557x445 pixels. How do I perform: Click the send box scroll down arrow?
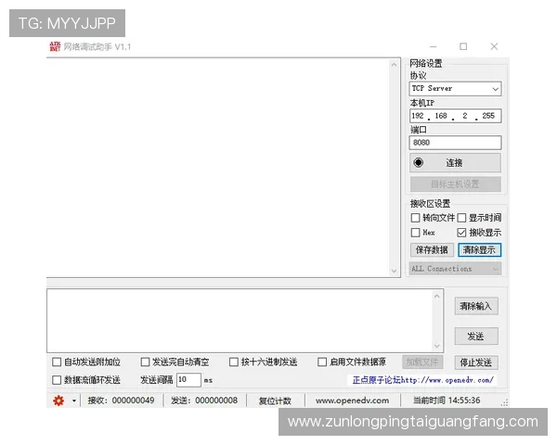437,346
